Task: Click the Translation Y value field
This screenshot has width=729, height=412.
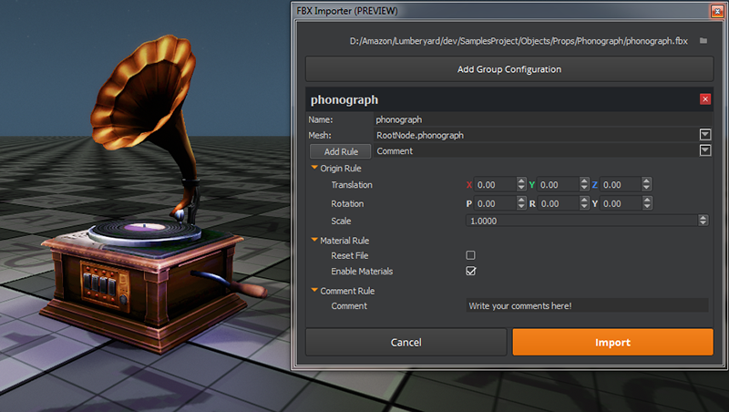Action: (558, 185)
